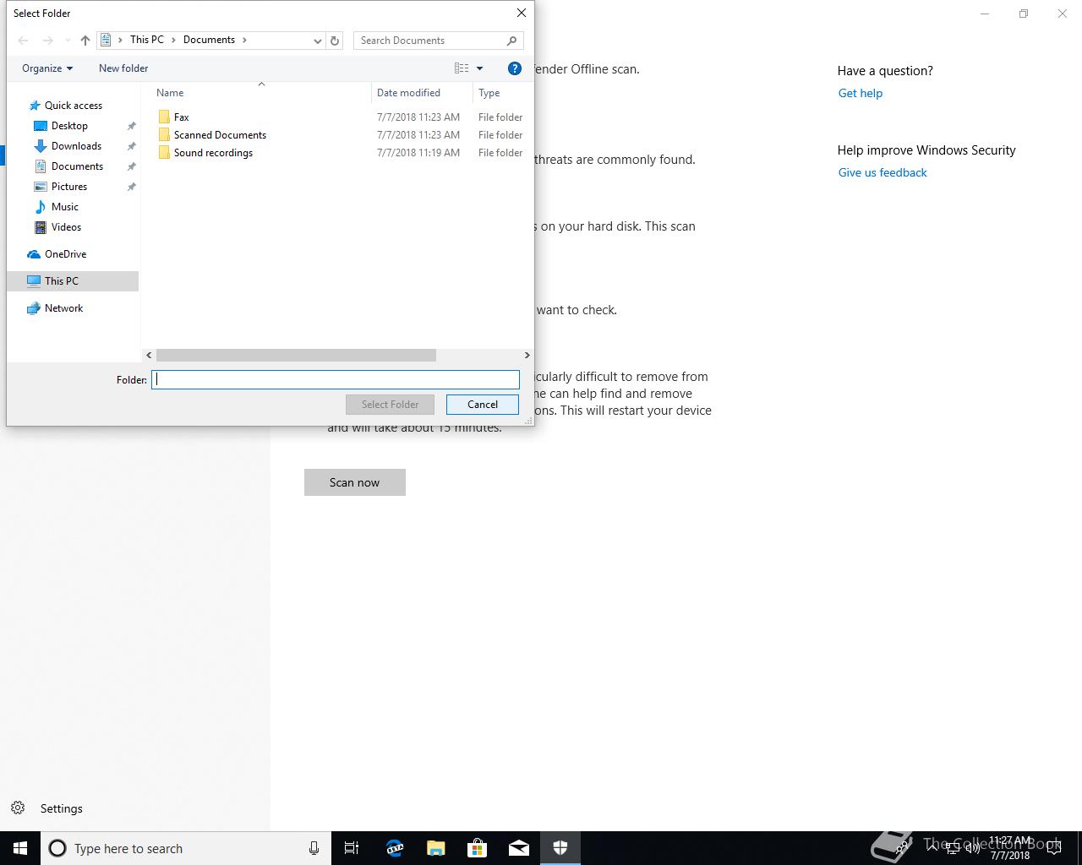
Task: Click the search magnifier icon
Action: point(512,41)
